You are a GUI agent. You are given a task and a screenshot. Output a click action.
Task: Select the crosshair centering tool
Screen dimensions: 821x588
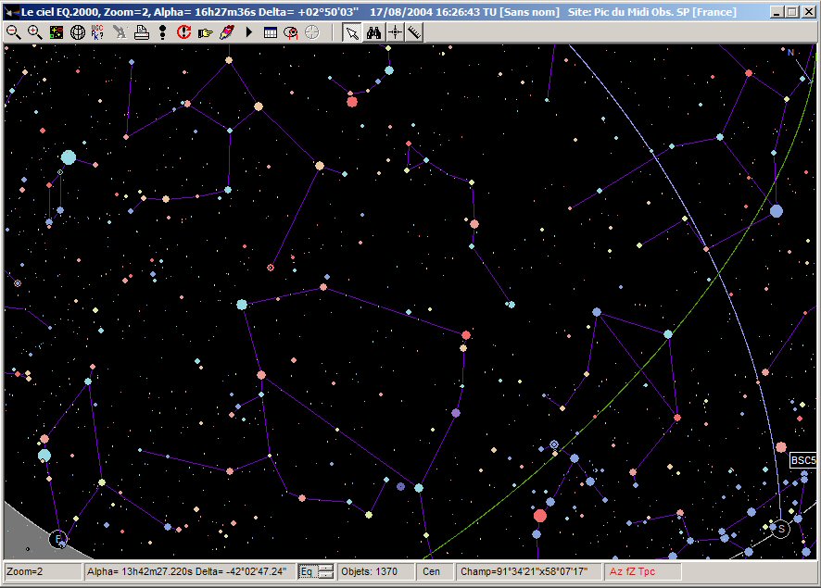395,33
